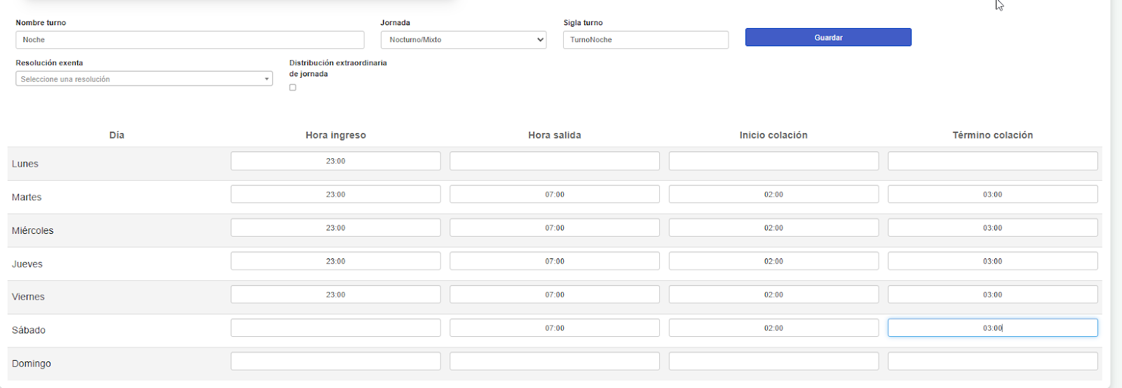Select Miércoles Inicio colación field

tap(773, 228)
